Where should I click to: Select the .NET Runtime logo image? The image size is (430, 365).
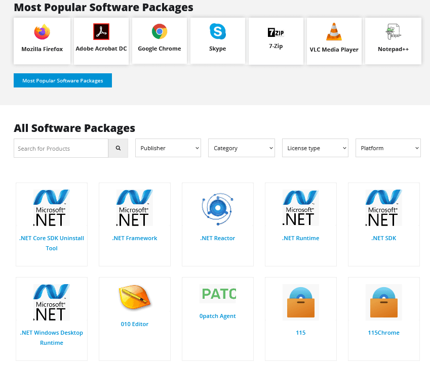(300, 208)
